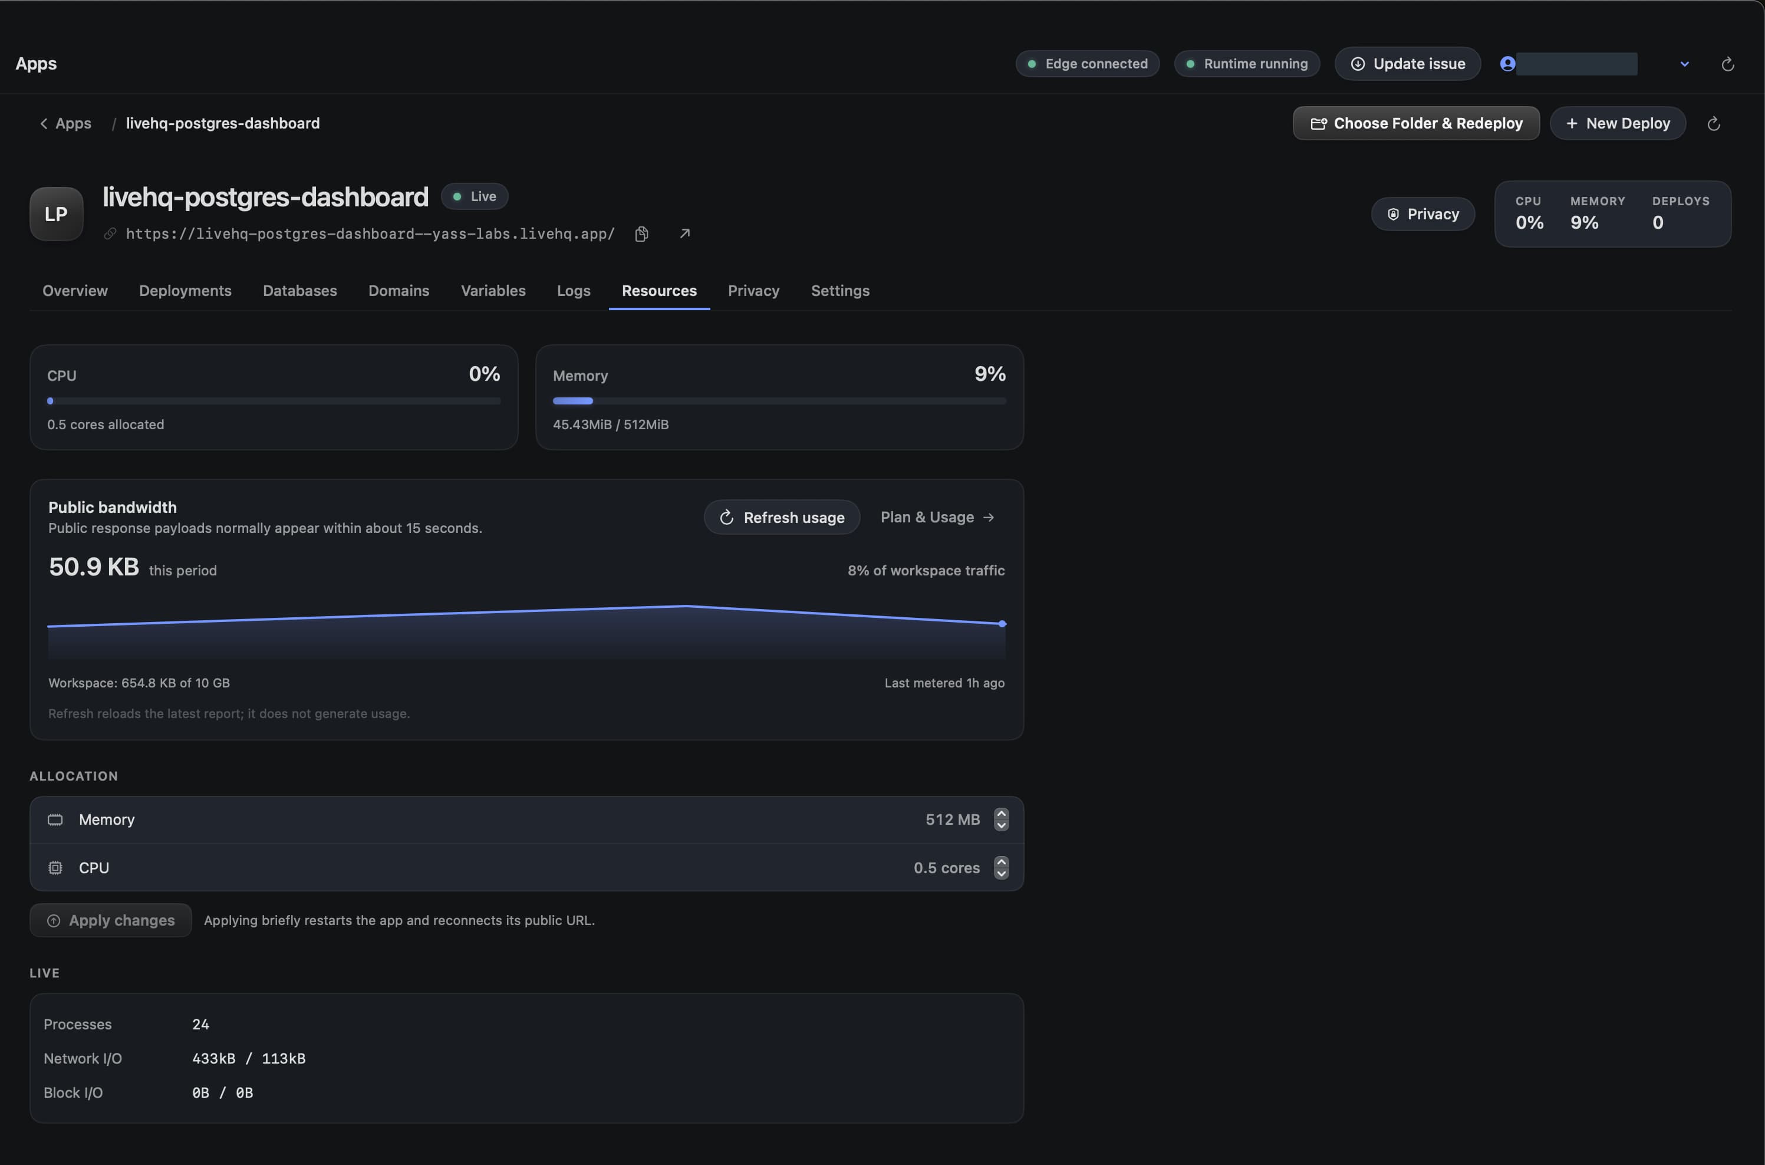Click the bandwidth chart endpoint marker

[1002, 624]
